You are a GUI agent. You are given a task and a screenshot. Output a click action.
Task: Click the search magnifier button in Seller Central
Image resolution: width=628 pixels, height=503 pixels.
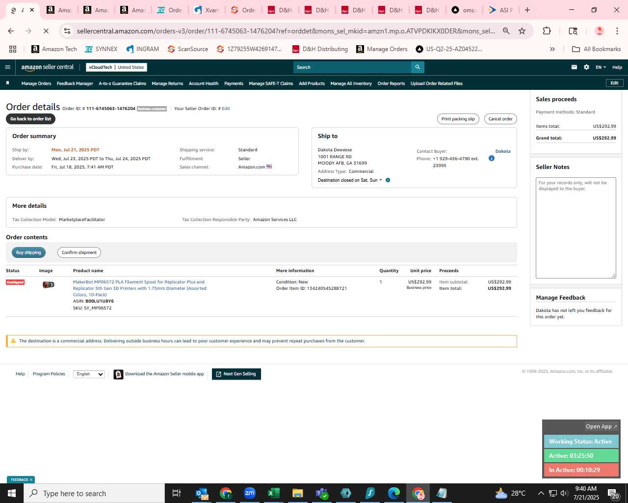click(418, 67)
